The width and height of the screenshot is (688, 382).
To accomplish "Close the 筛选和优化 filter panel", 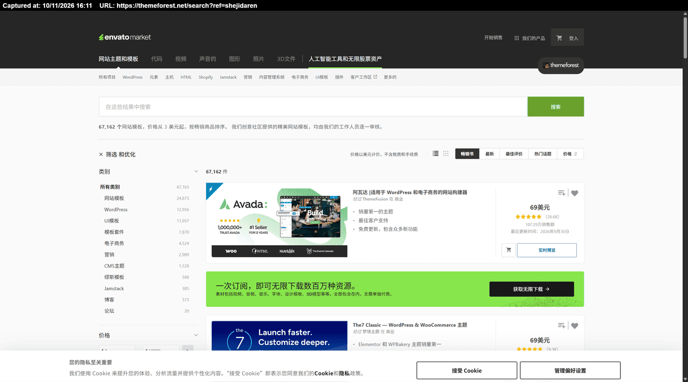I will [101, 155].
